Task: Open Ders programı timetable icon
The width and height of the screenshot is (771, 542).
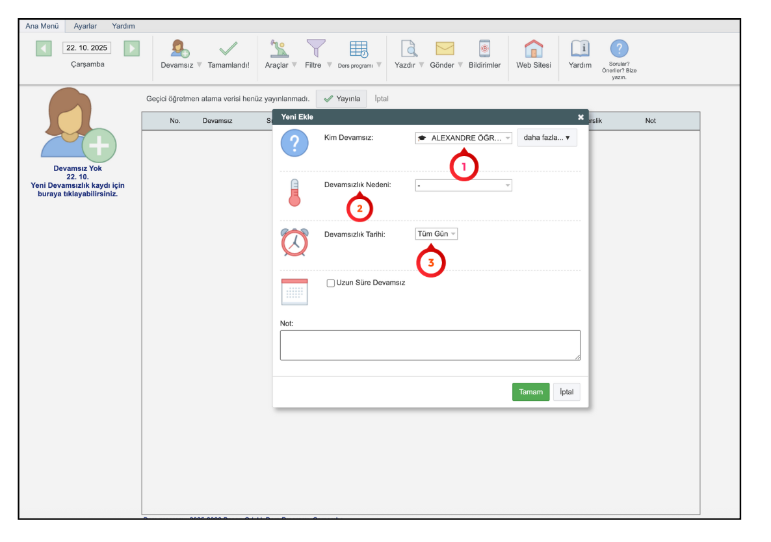Action: [x=359, y=49]
